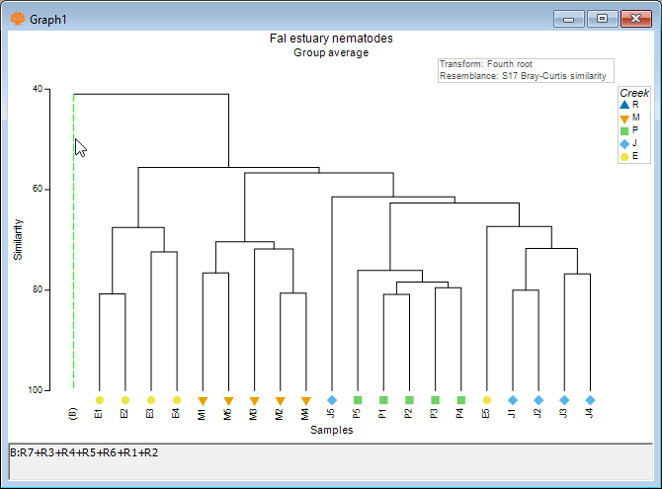Click the (8) collapsed group label

[x=73, y=413]
